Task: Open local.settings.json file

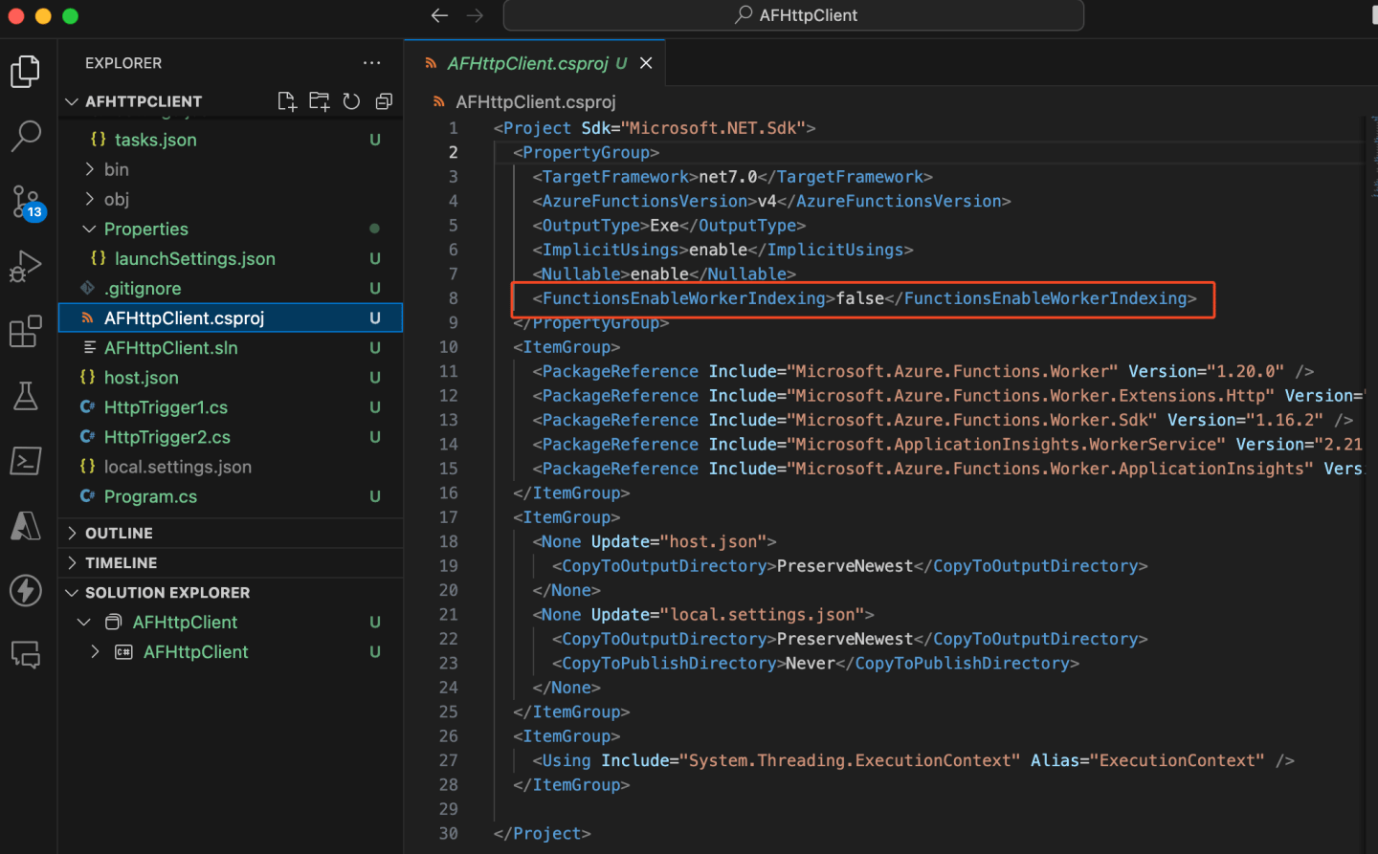Action: click(x=177, y=467)
